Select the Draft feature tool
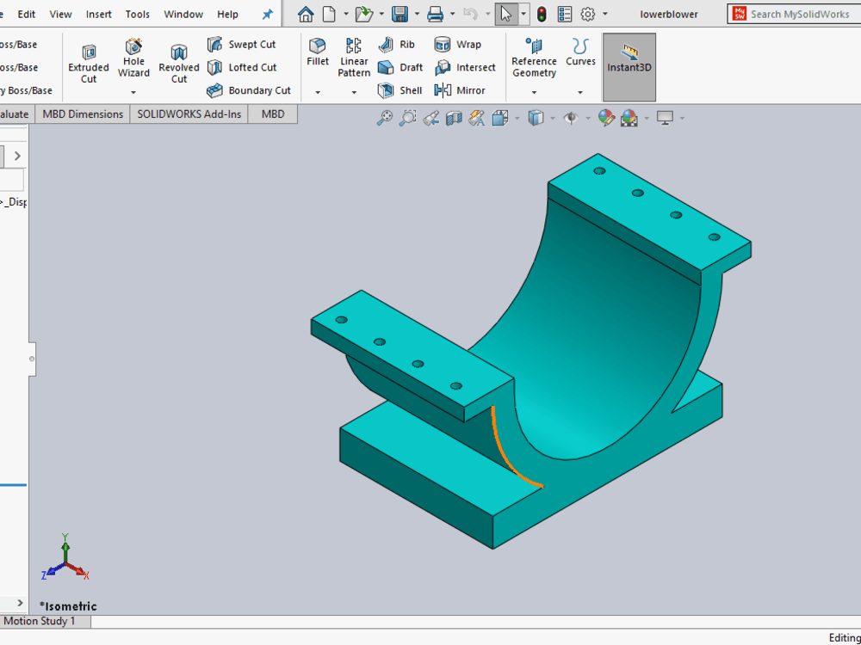 pyautogui.click(x=400, y=67)
